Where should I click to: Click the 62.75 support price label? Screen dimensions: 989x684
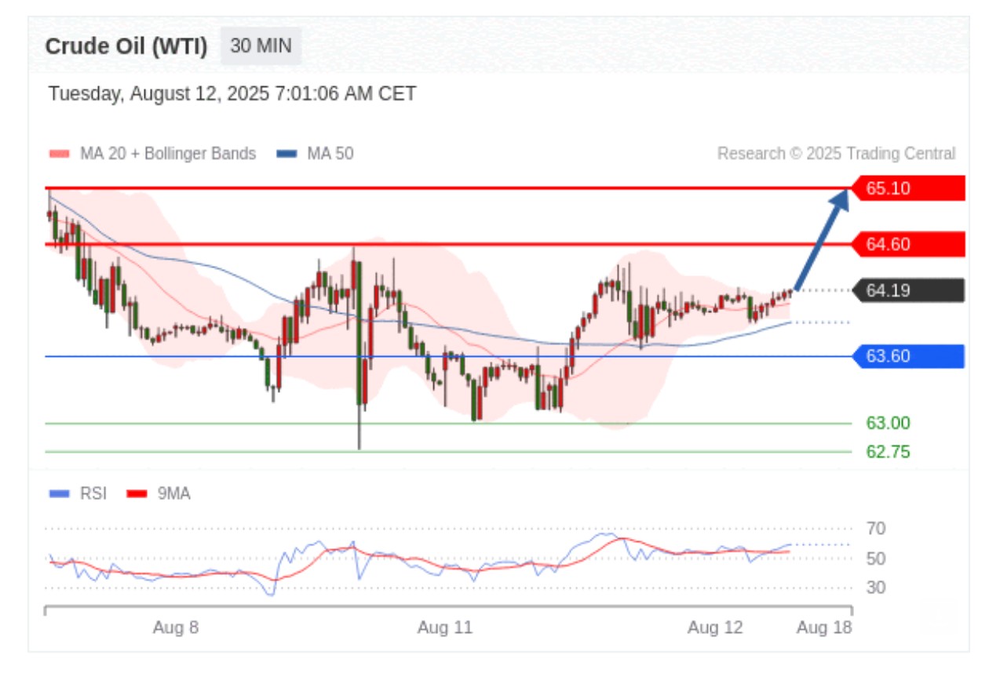888,452
